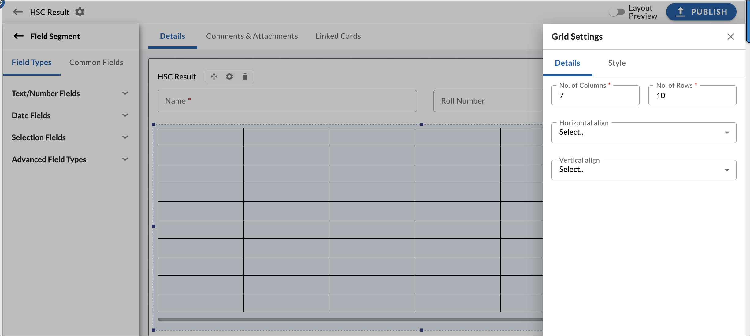
Task: Open the gear icon beside HSC Result title
Action: click(x=80, y=12)
